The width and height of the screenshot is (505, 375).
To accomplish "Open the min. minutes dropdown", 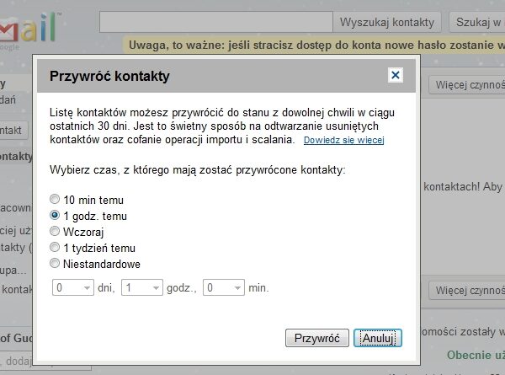I will click(224, 287).
